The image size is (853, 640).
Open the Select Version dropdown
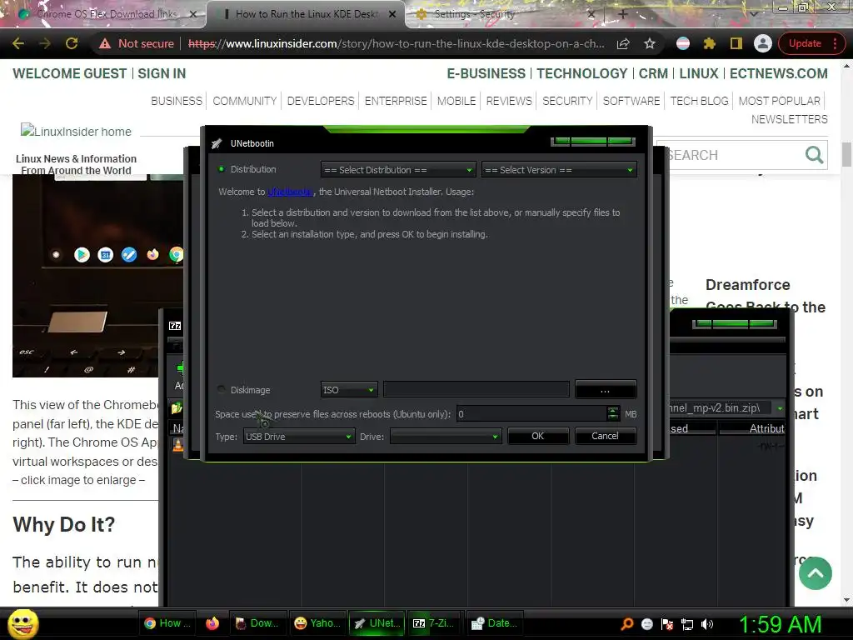click(559, 170)
